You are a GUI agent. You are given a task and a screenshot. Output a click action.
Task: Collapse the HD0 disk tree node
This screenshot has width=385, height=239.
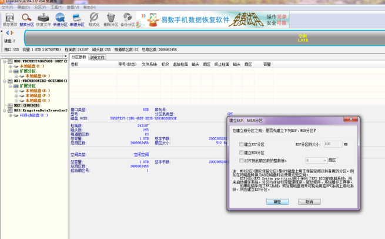[5, 61]
